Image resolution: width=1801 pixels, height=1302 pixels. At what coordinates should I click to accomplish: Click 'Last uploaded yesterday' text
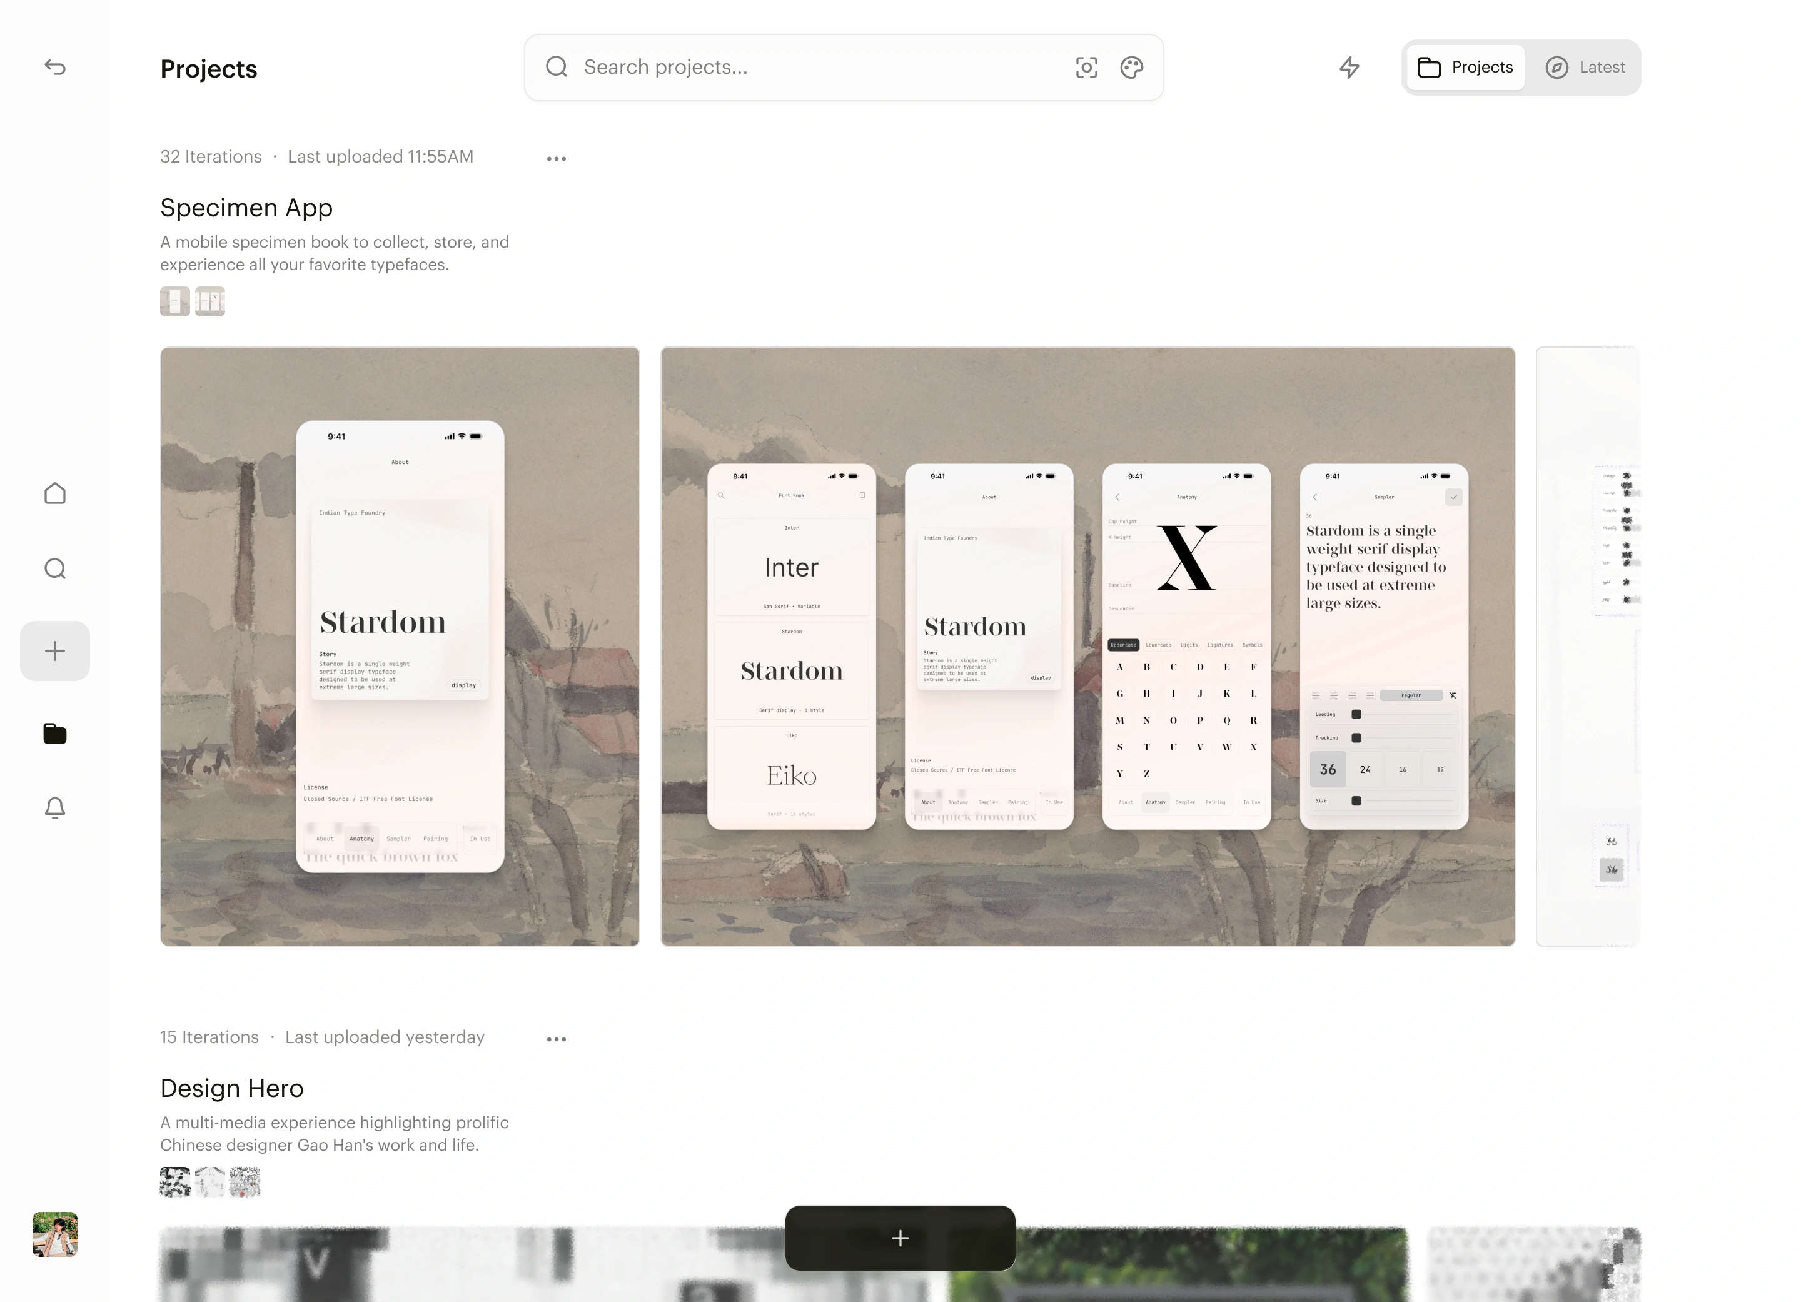(385, 1037)
